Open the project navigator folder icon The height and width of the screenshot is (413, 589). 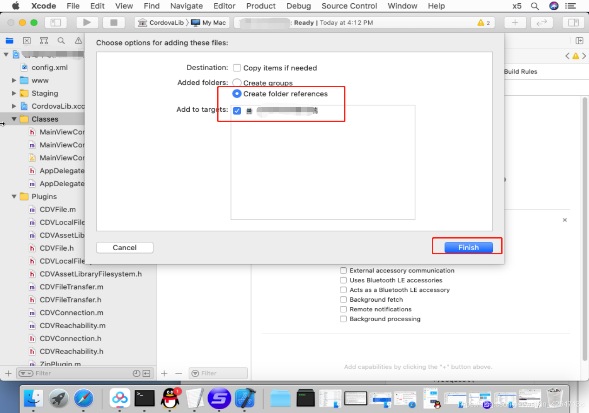coord(9,41)
